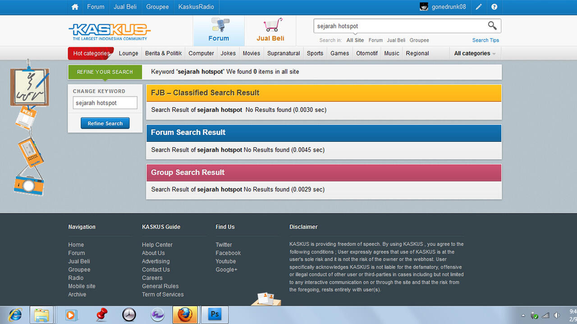Viewport: 577px width, 324px height.
Task: Open File Explorer folder from taskbar
Action: (41, 315)
